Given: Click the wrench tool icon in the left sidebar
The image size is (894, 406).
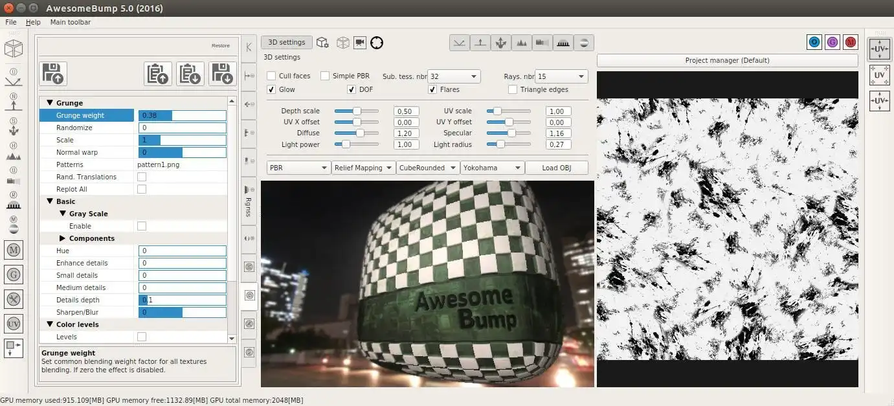Looking at the screenshot, I should pyautogui.click(x=14, y=299).
